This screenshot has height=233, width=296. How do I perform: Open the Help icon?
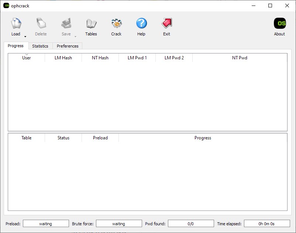tap(142, 23)
